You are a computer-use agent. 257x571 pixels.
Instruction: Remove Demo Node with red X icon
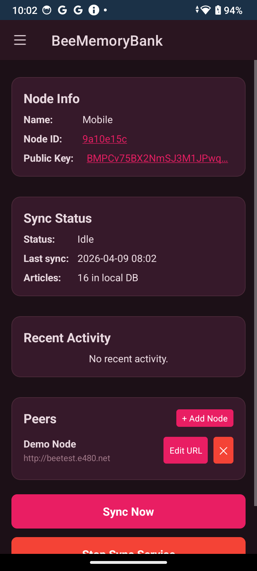223,450
